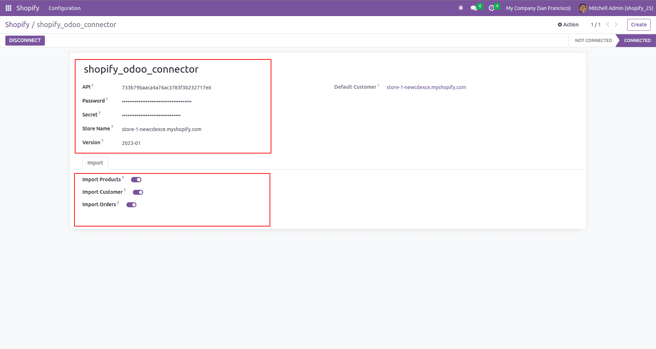Click the debug bug icon
The image size is (656, 349).
click(461, 8)
